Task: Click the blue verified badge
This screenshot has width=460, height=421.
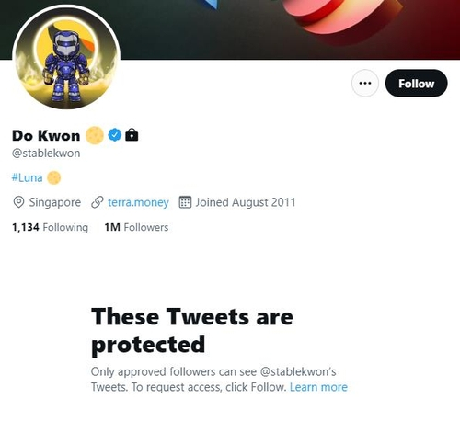Action: point(115,135)
